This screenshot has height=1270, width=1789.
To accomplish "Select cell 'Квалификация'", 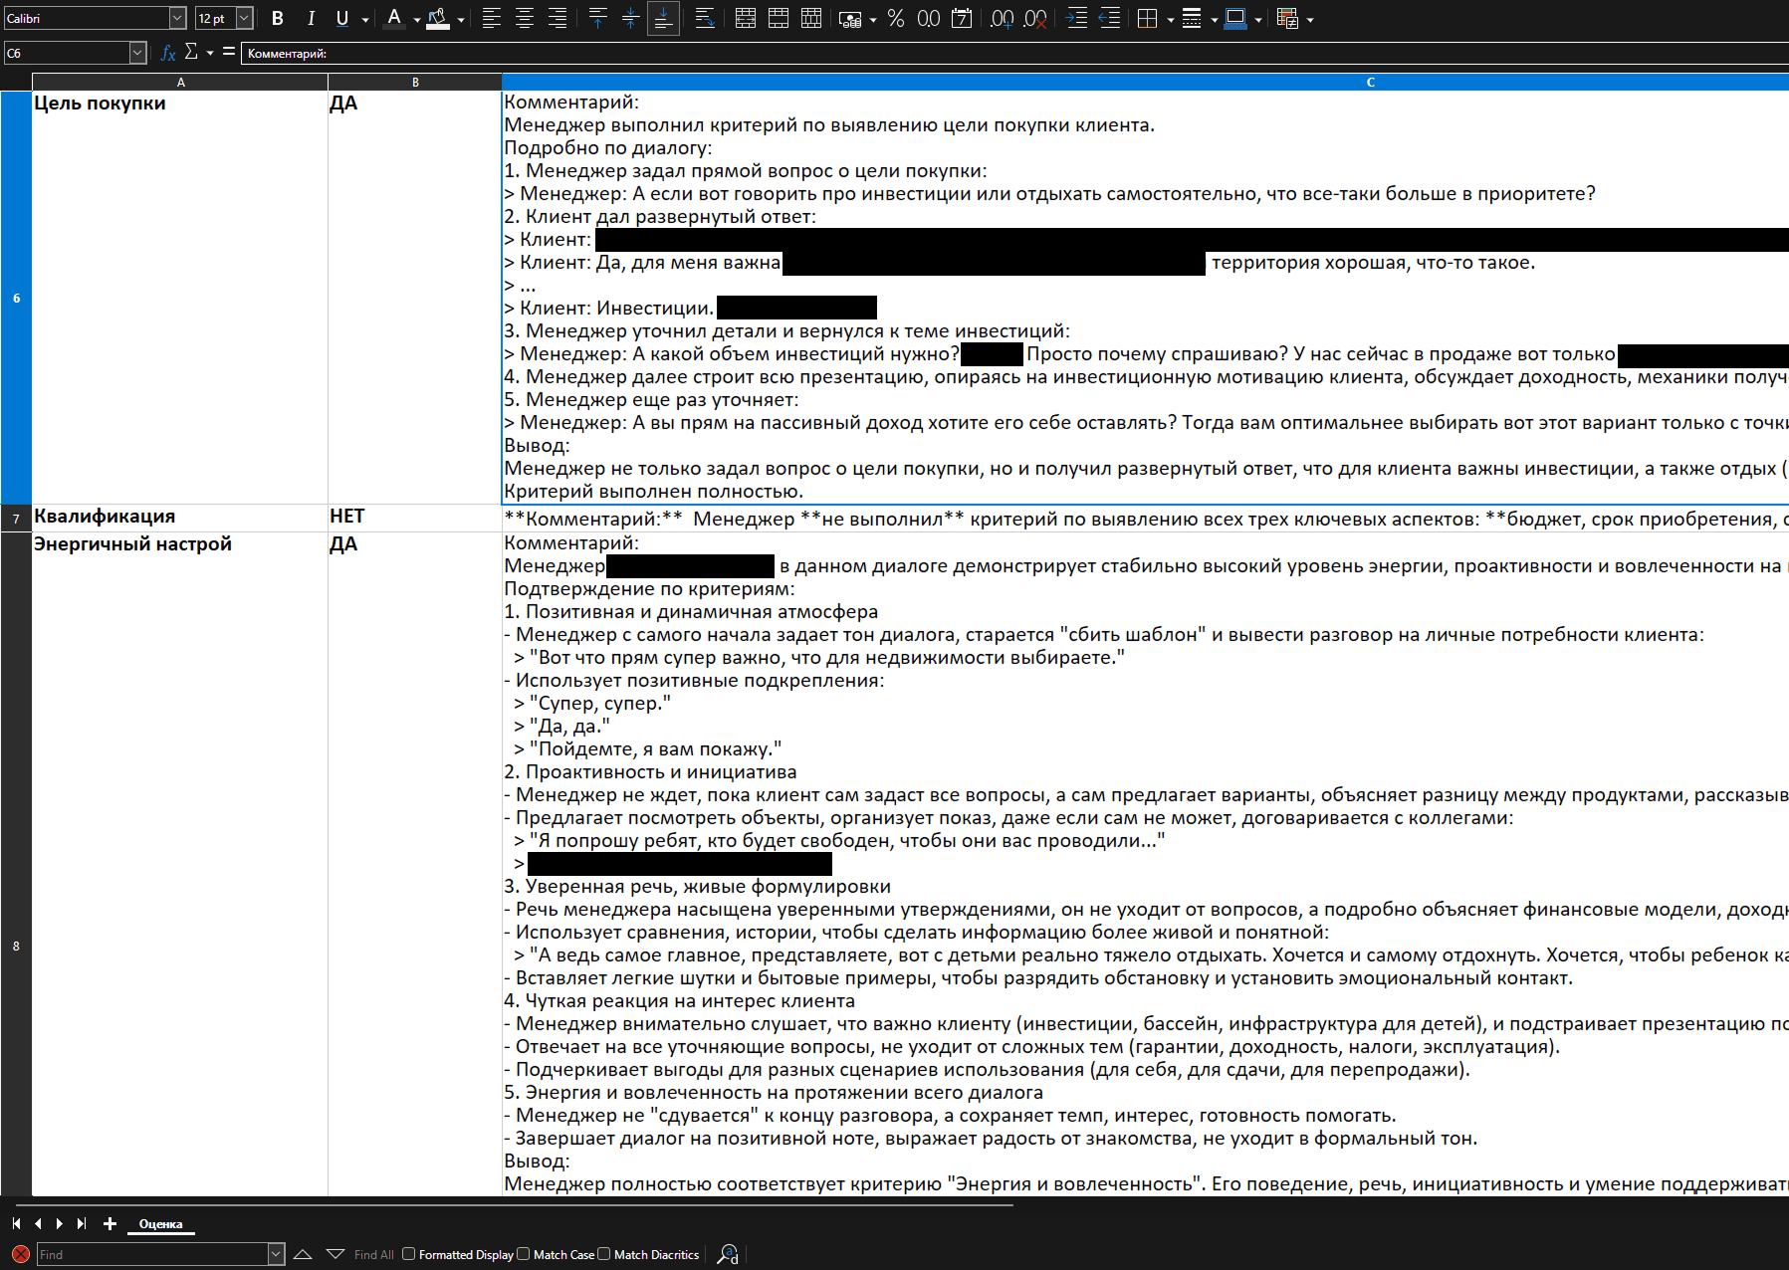I will [180, 519].
